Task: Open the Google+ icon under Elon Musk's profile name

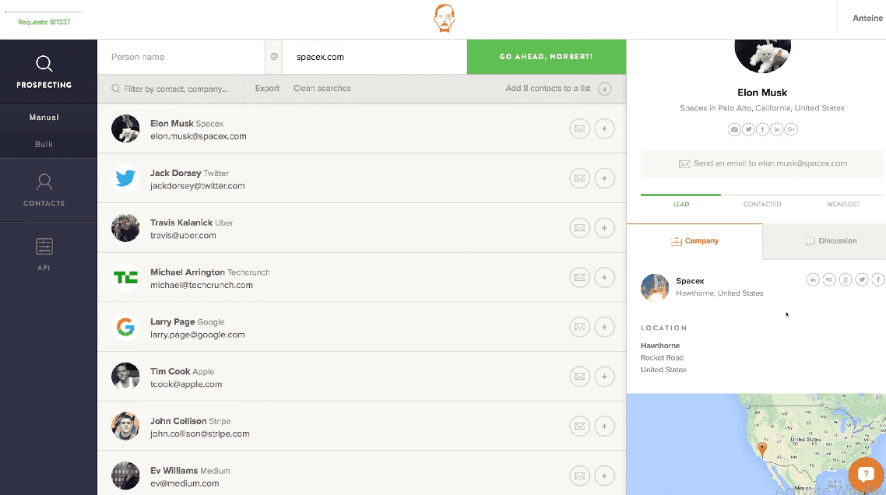Action: (791, 129)
